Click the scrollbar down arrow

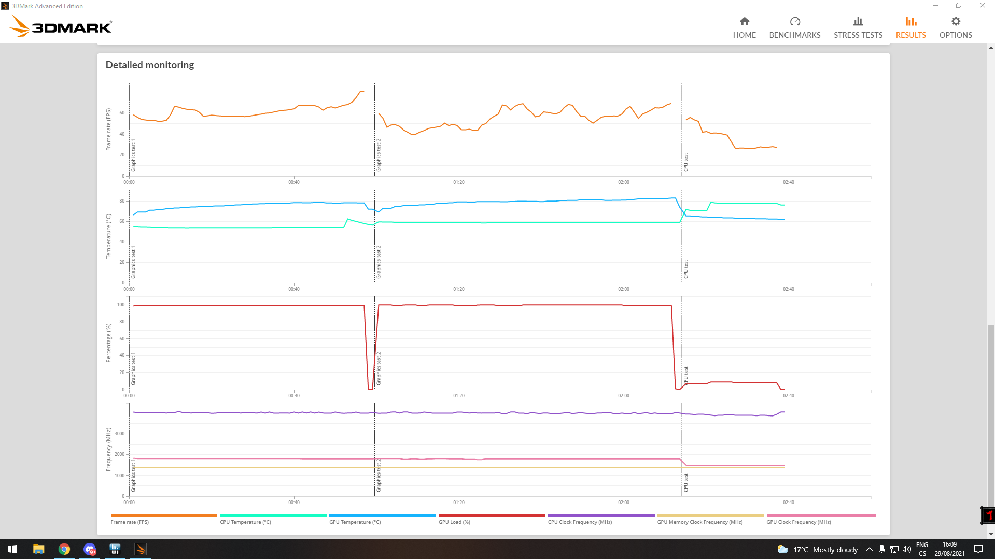click(x=991, y=534)
